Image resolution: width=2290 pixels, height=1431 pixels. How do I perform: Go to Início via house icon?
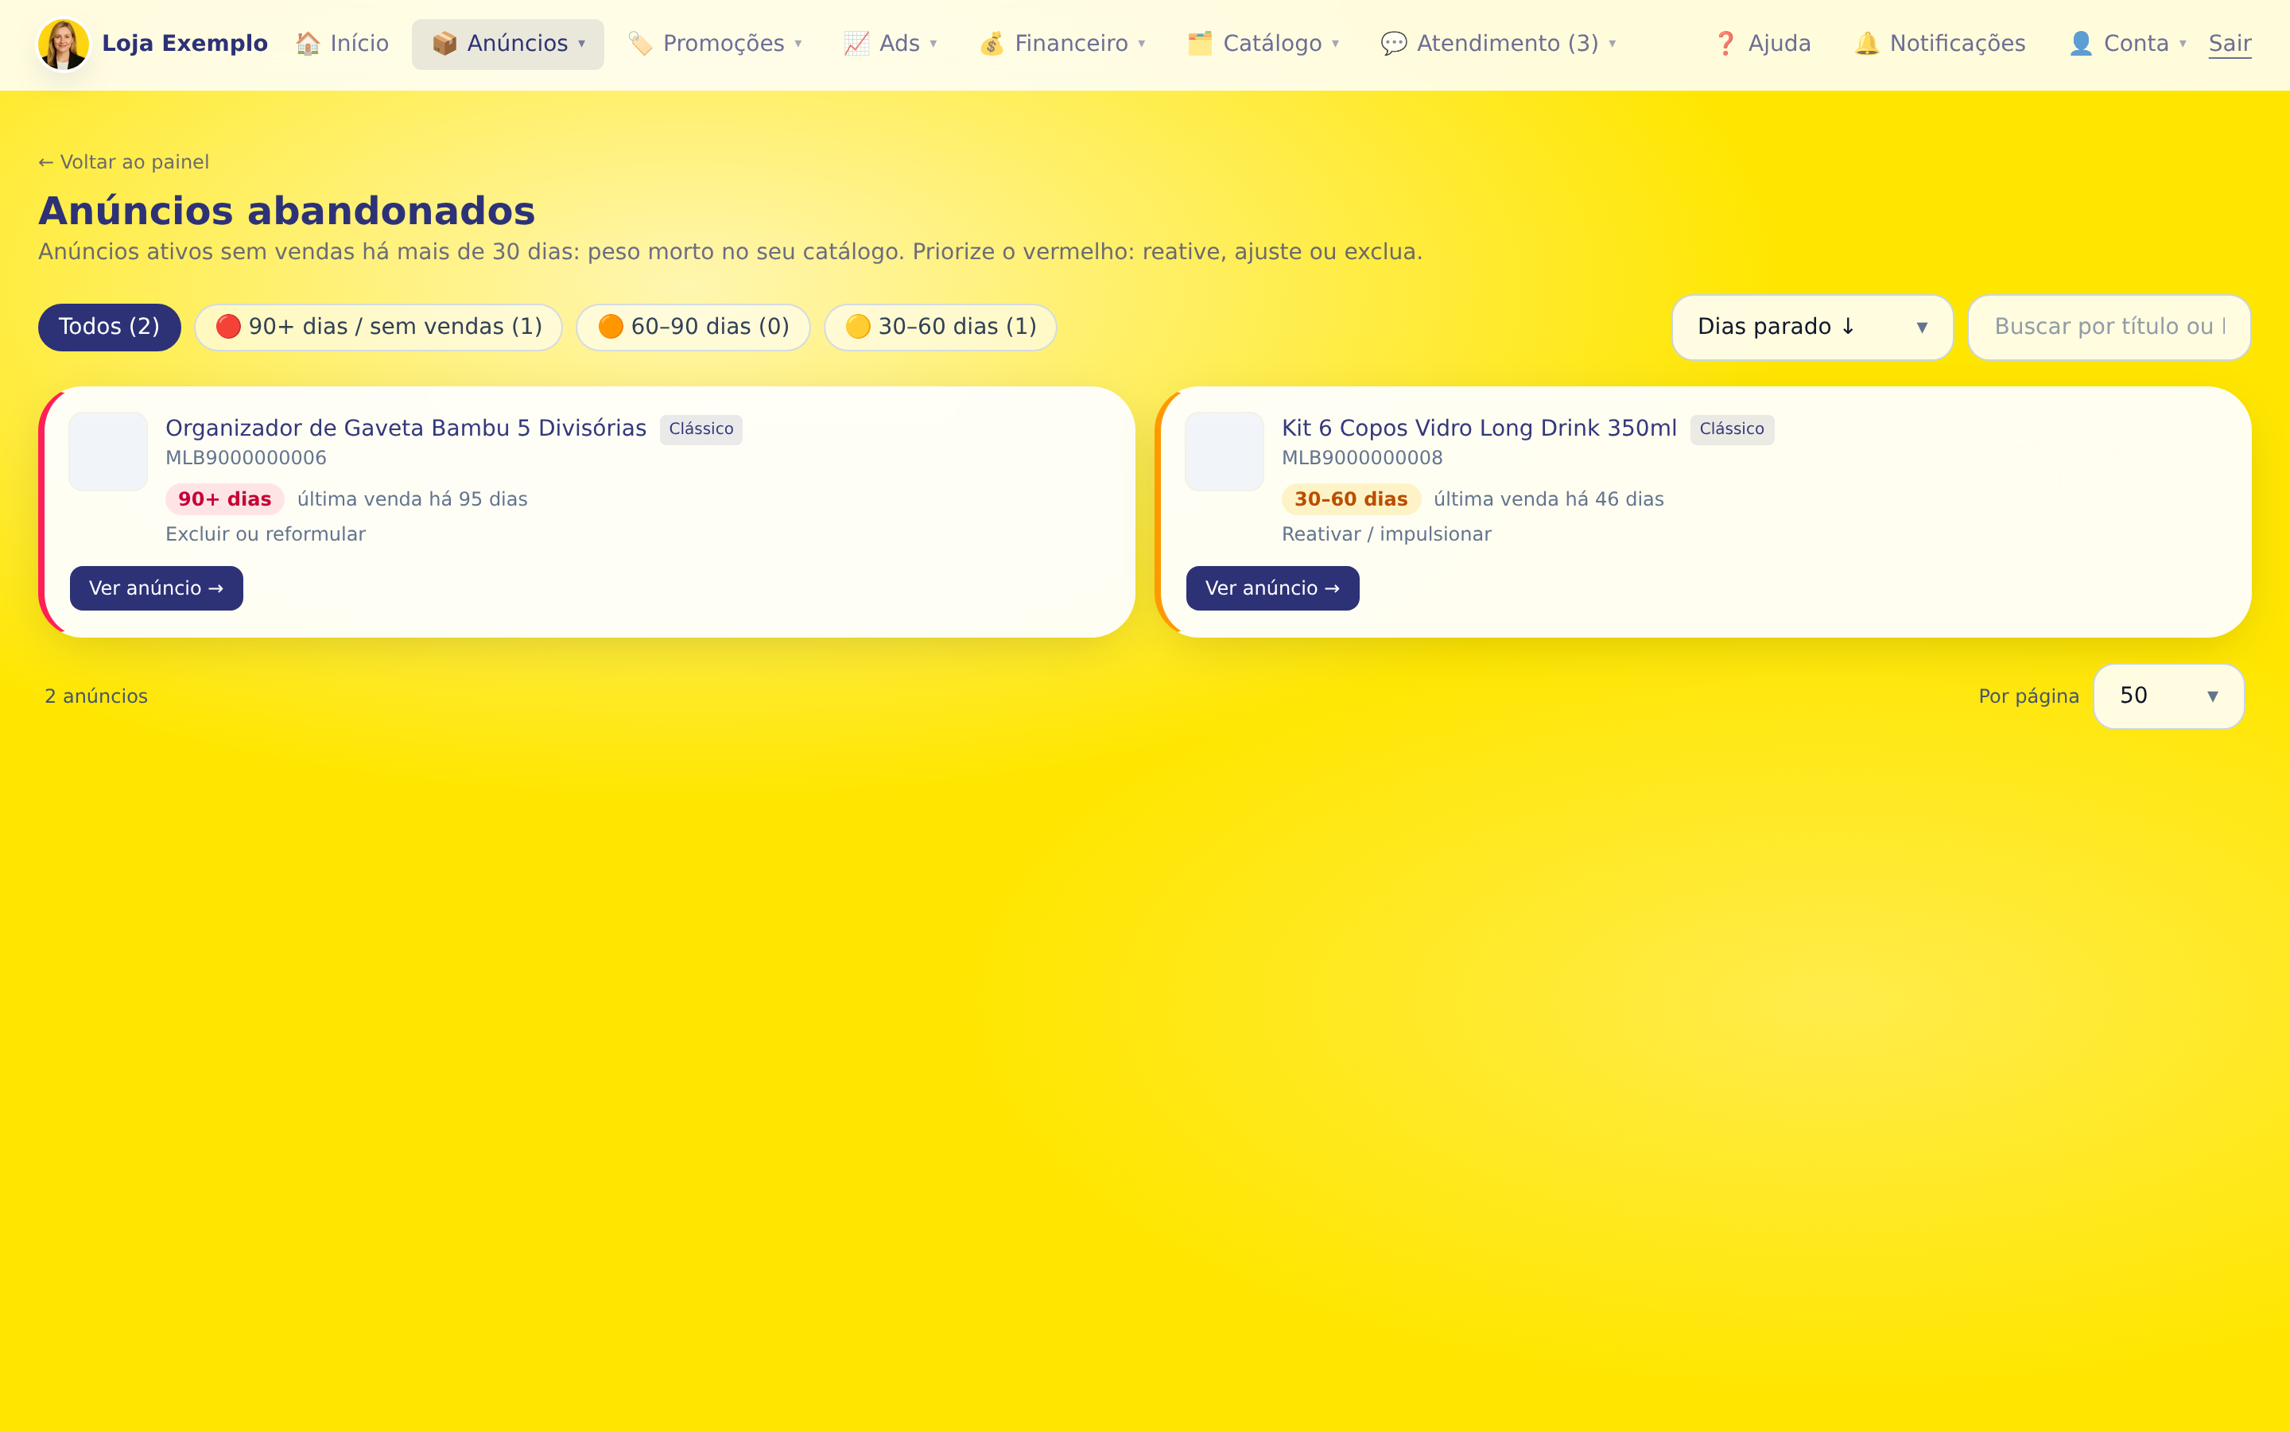(x=308, y=44)
